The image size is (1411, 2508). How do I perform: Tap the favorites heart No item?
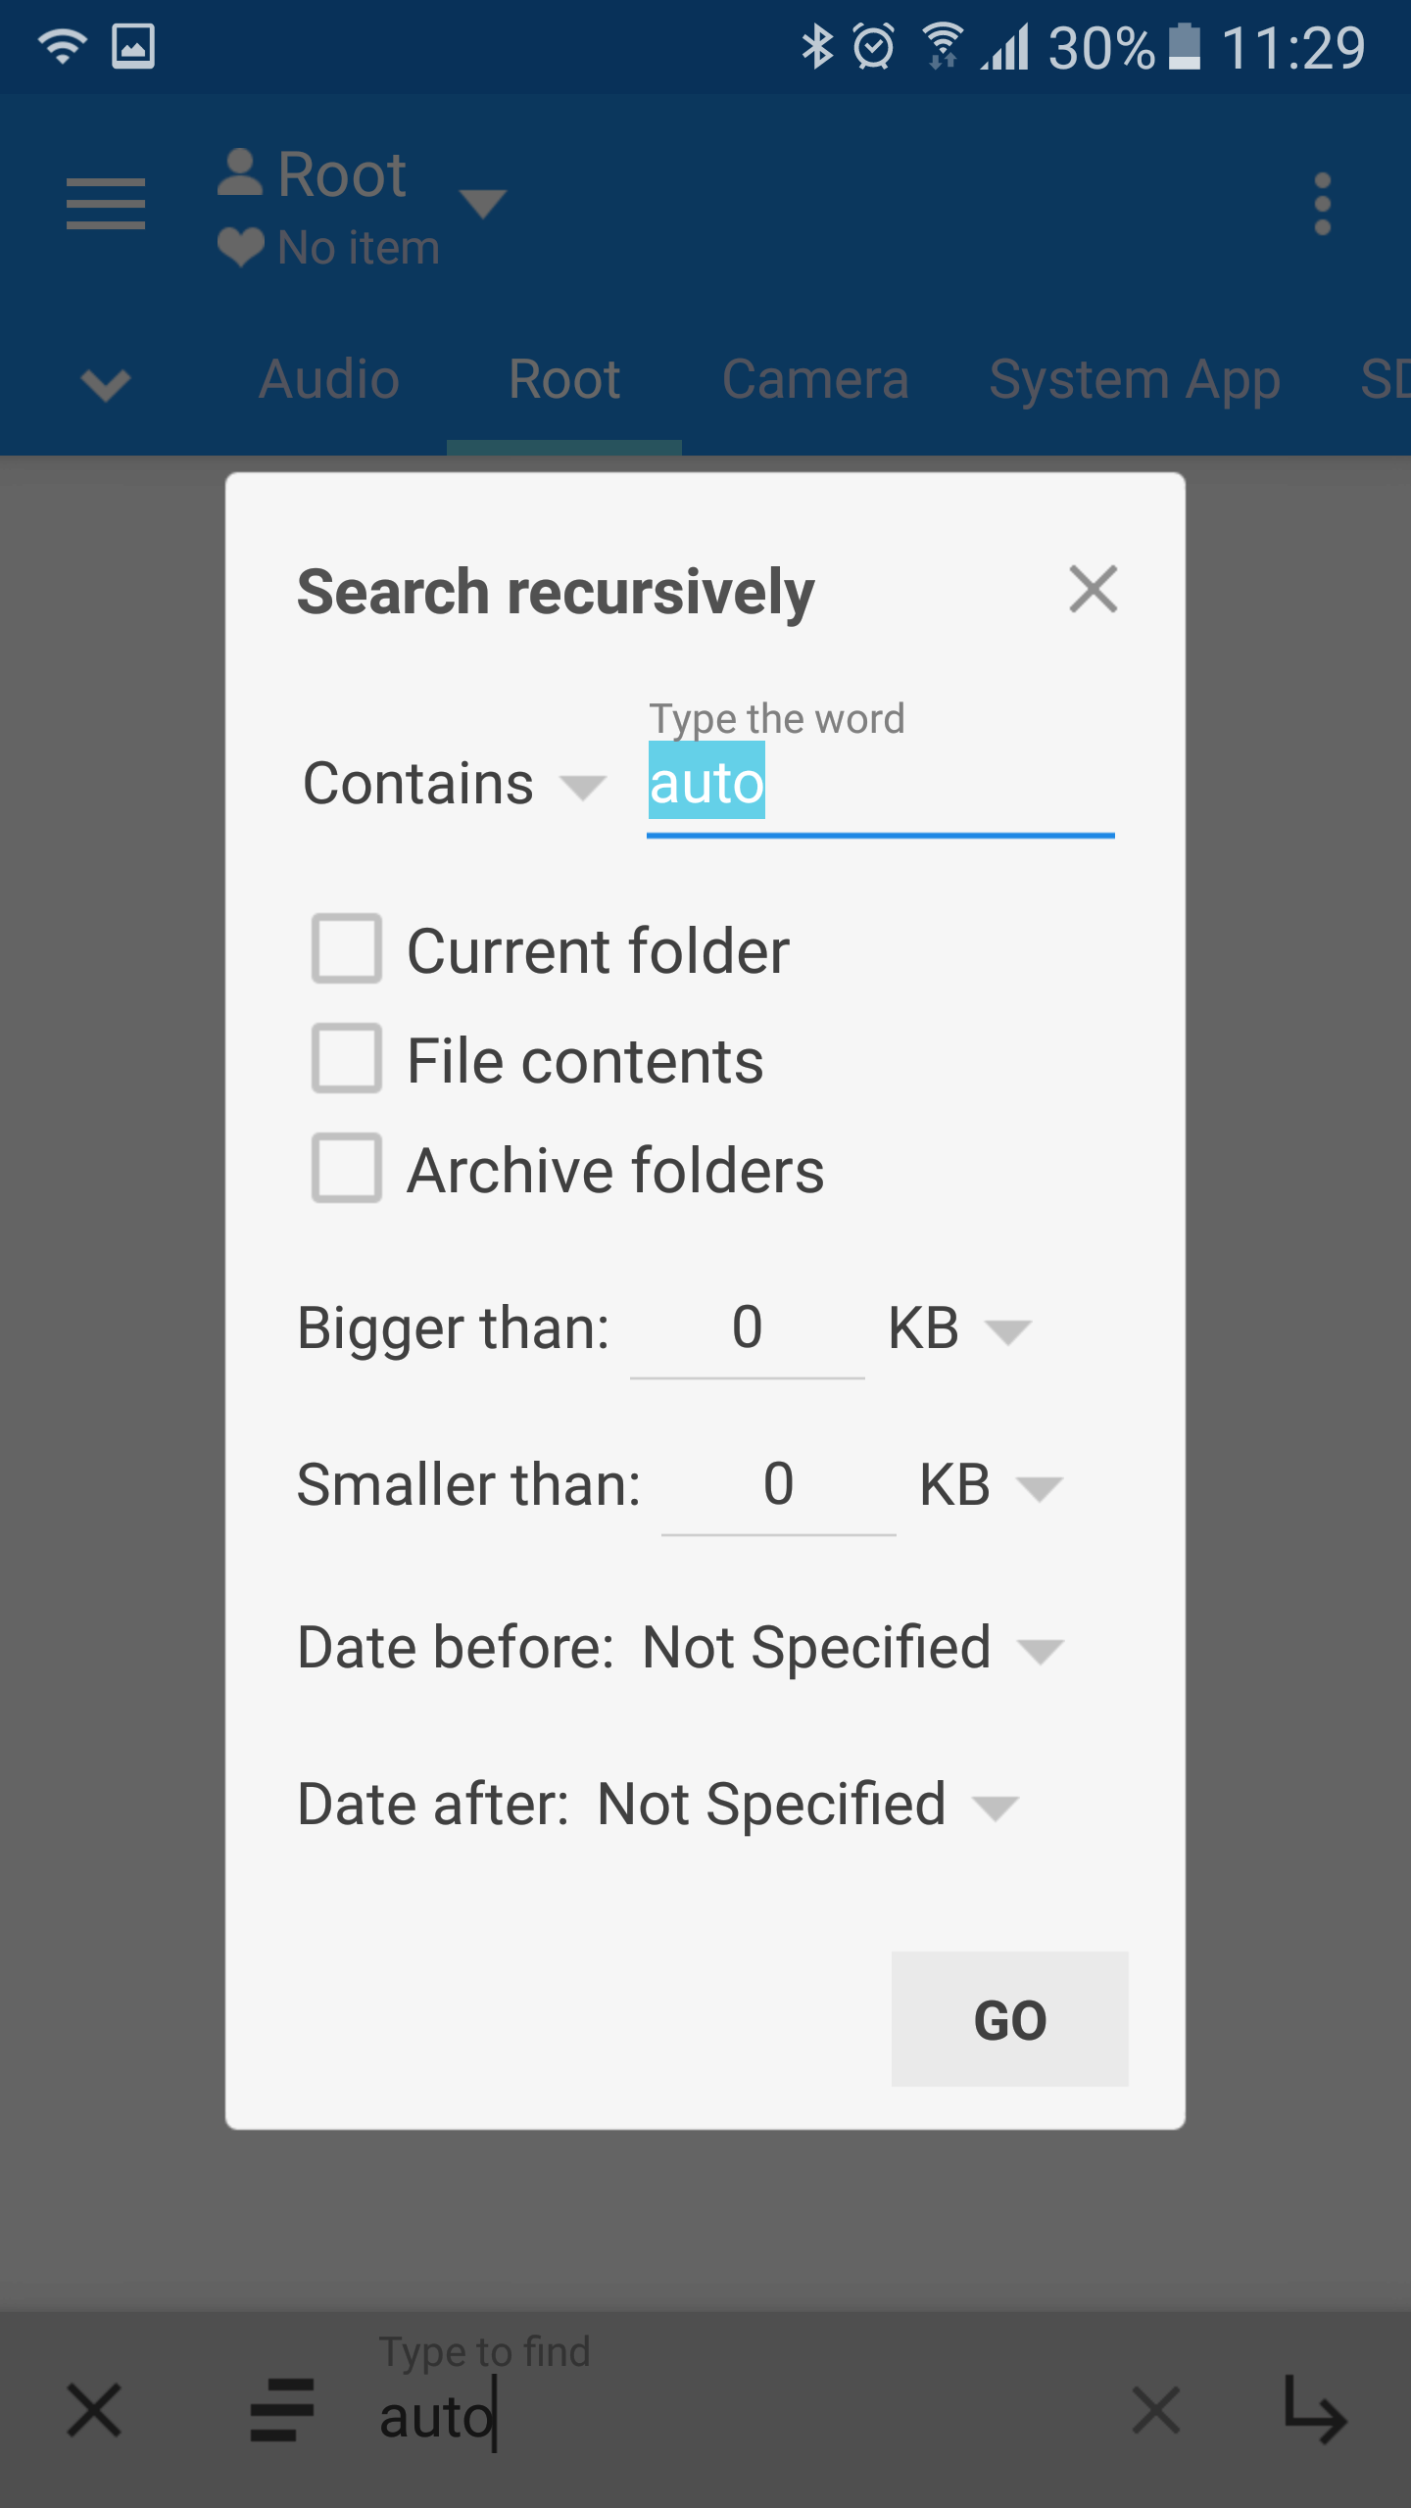click(329, 247)
